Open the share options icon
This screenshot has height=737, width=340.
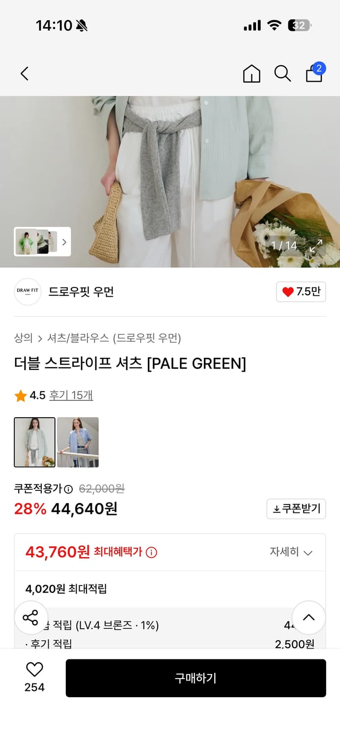31,618
